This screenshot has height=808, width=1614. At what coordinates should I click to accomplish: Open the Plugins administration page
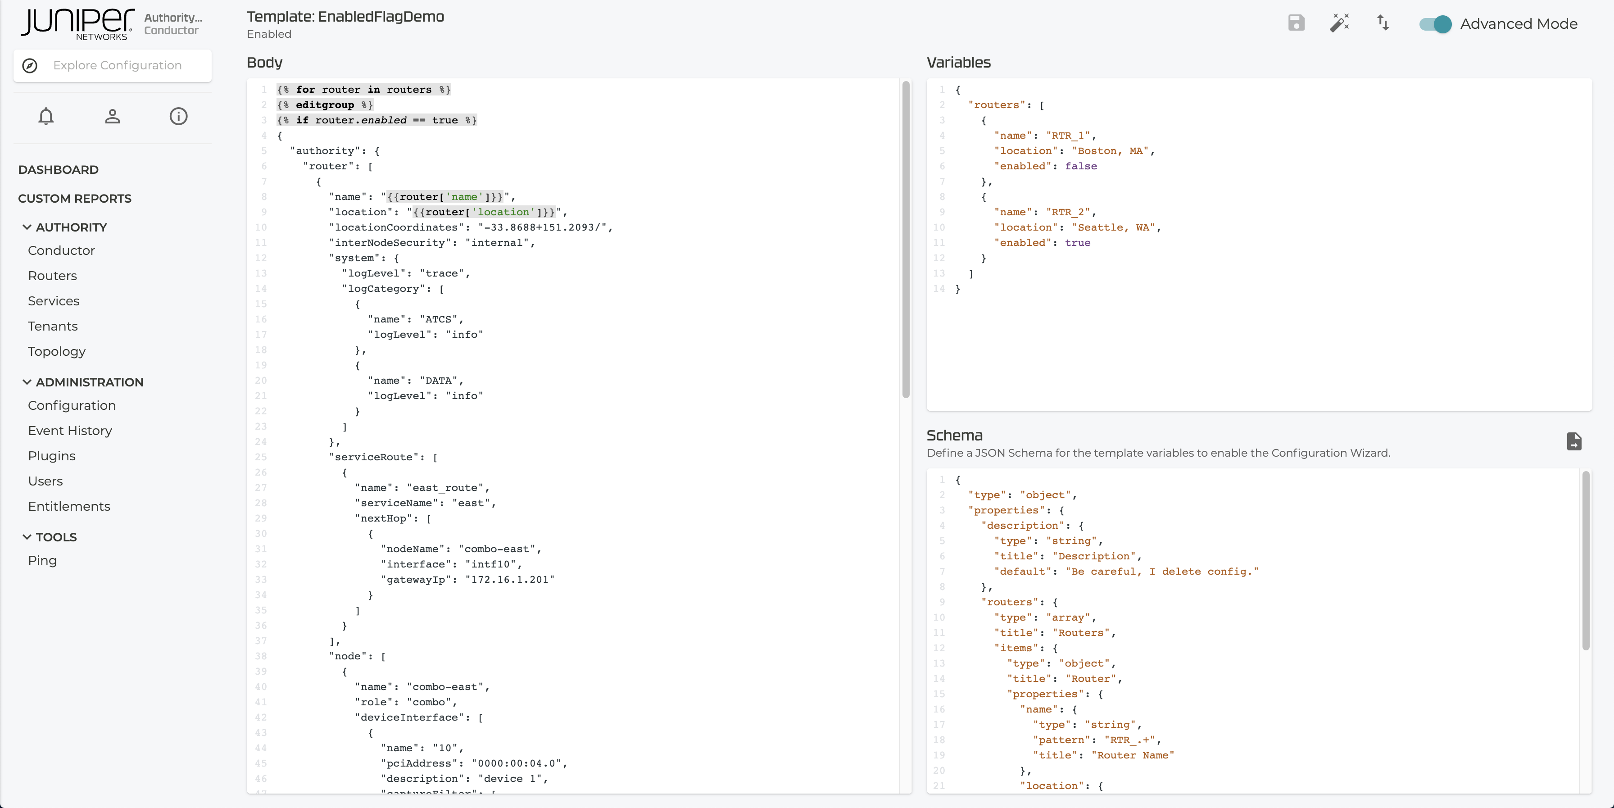tap(52, 456)
